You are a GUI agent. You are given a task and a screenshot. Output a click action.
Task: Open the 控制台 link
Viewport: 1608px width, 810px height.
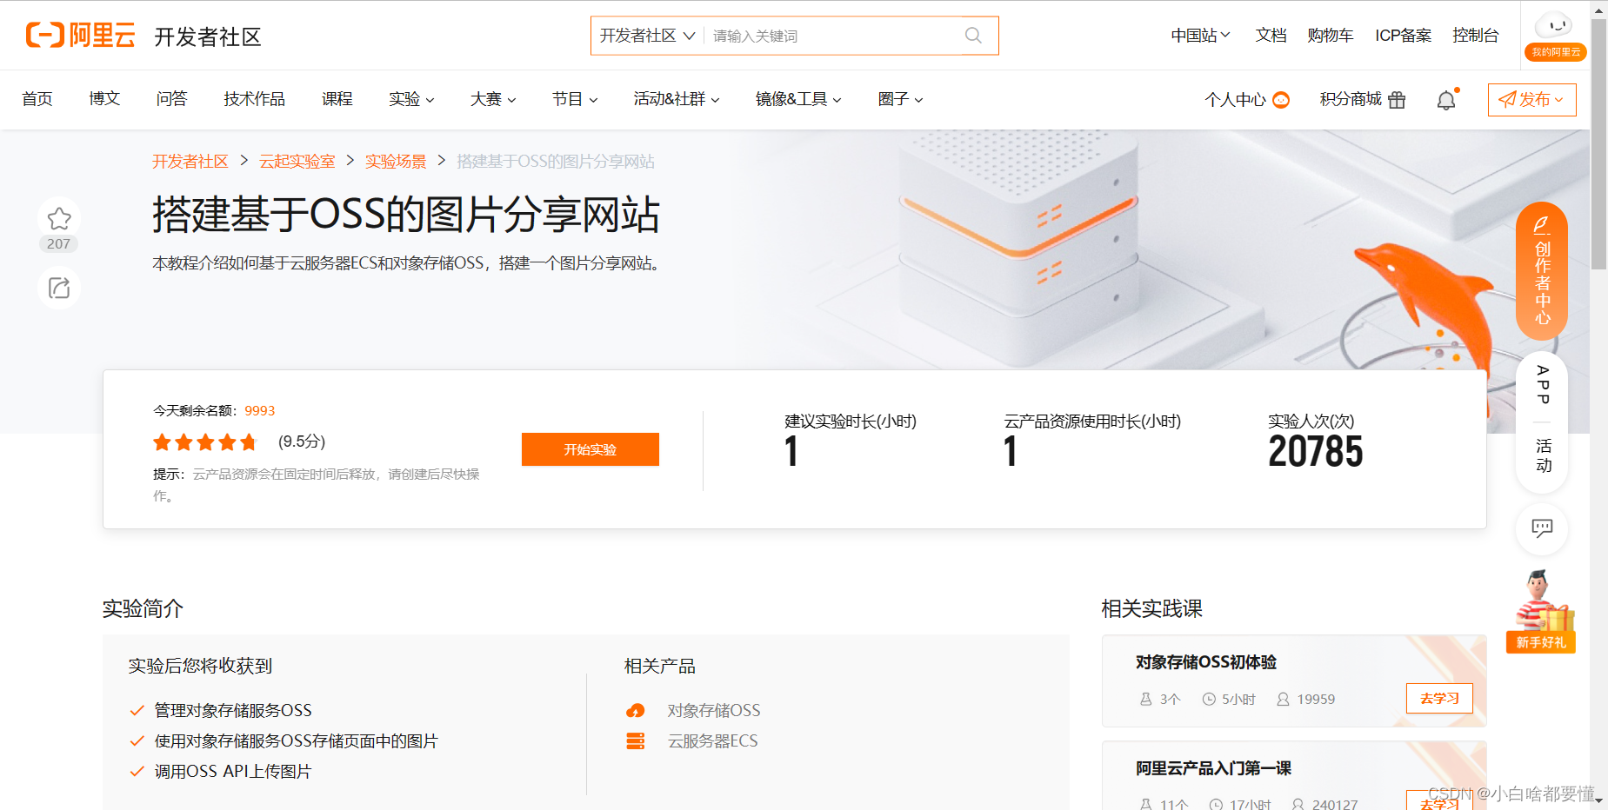point(1476,36)
